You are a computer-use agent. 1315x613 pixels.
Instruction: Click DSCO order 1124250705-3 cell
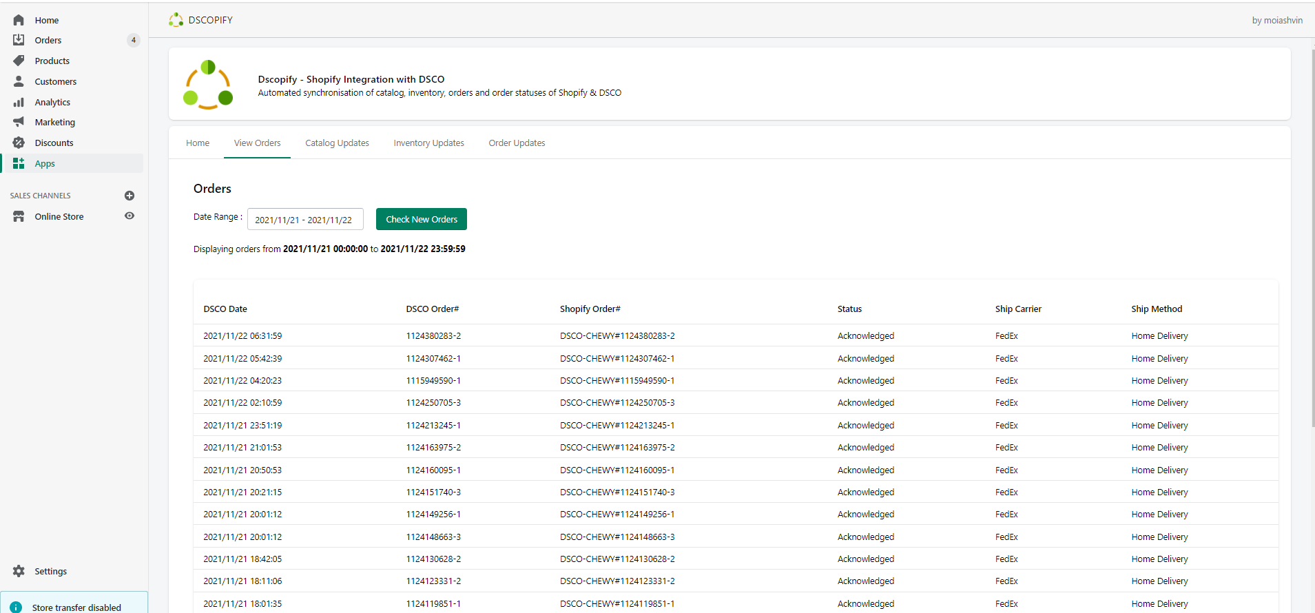coord(433,402)
